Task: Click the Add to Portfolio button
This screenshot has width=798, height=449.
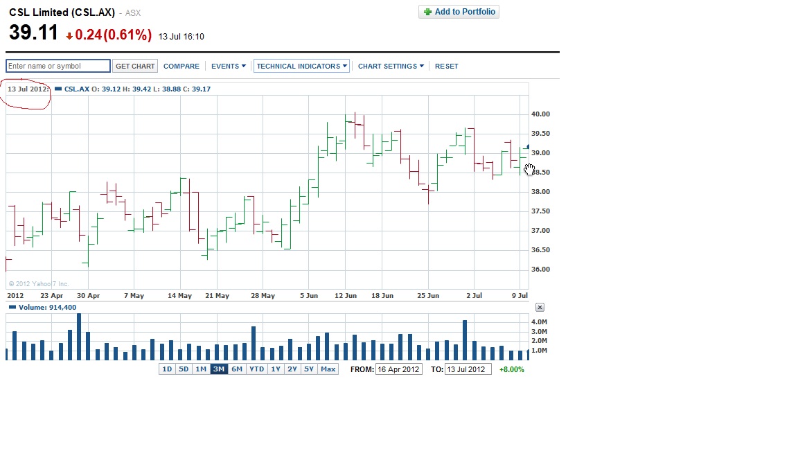Action: pyautogui.click(x=459, y=12)
